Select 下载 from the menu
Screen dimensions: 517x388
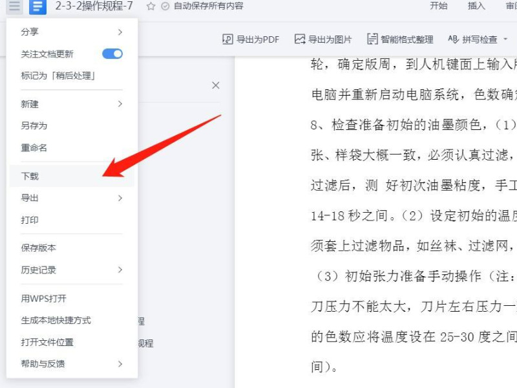point(30,176)
